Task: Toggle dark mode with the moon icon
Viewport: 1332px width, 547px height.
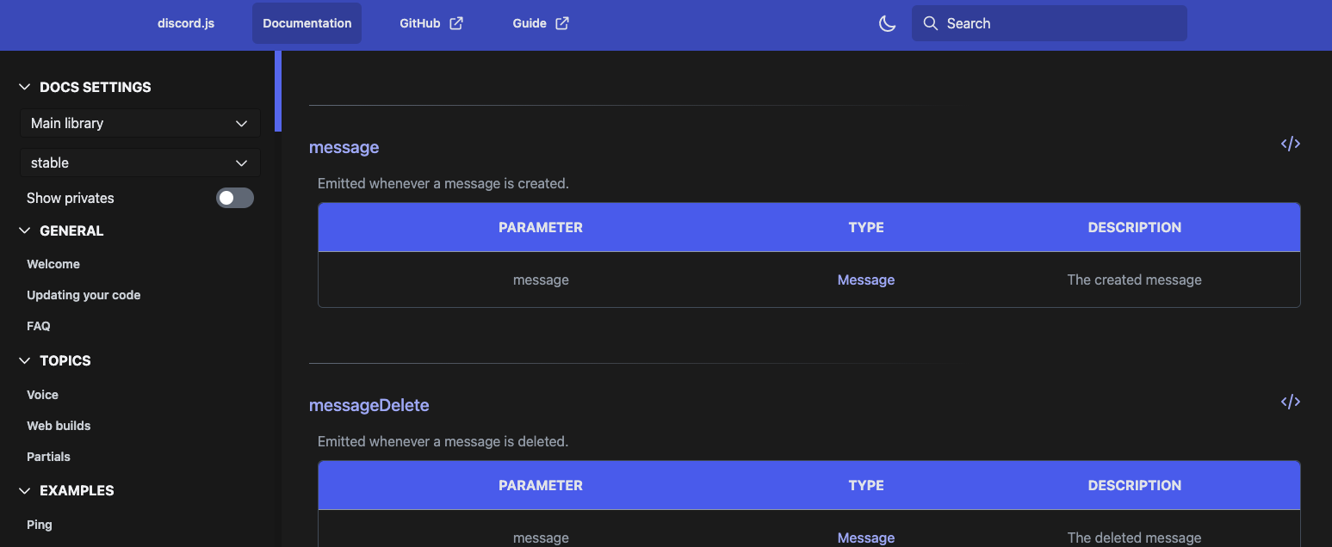Action: click(887, 23)
